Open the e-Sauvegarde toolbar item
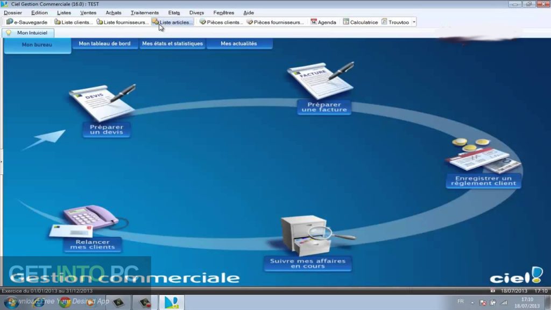This screenshot has width=551, height=310. click(x=27, y=22)
